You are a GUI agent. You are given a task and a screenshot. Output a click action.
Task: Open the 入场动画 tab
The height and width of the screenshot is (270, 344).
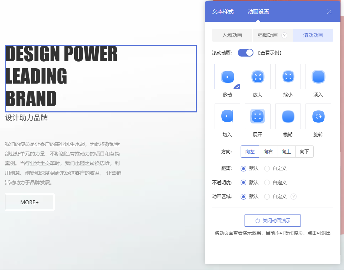(232, 36)
